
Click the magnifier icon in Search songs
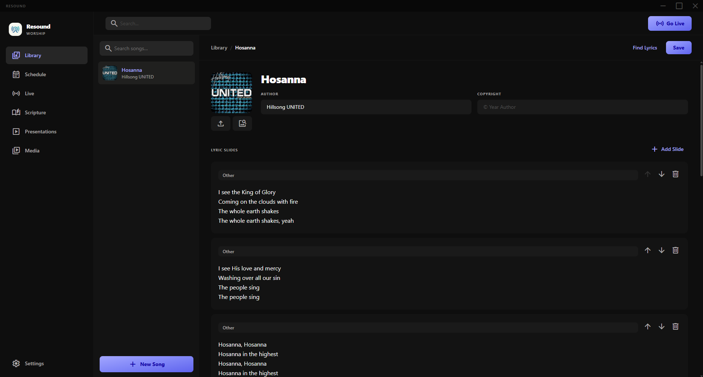[108, 48]
